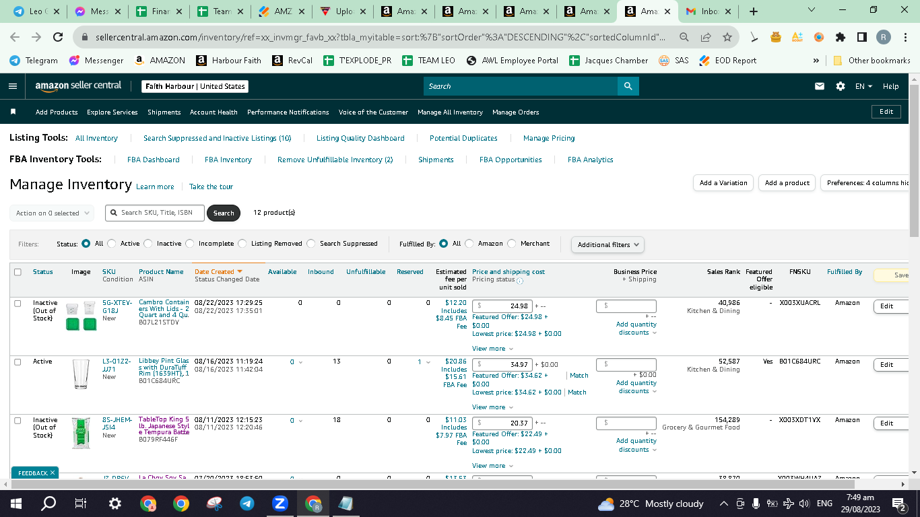Viewport: 920px width, 517px height.
Task: Open Windows Settings from the taskbar
Action: (115, 504)
